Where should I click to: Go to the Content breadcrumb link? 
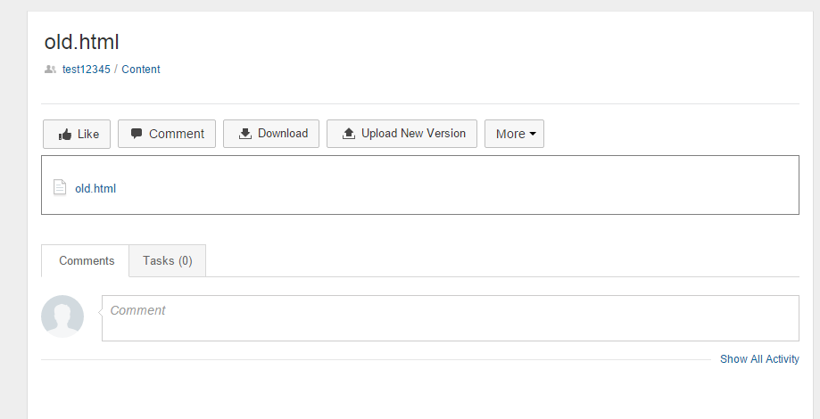[x=141, y=69]
